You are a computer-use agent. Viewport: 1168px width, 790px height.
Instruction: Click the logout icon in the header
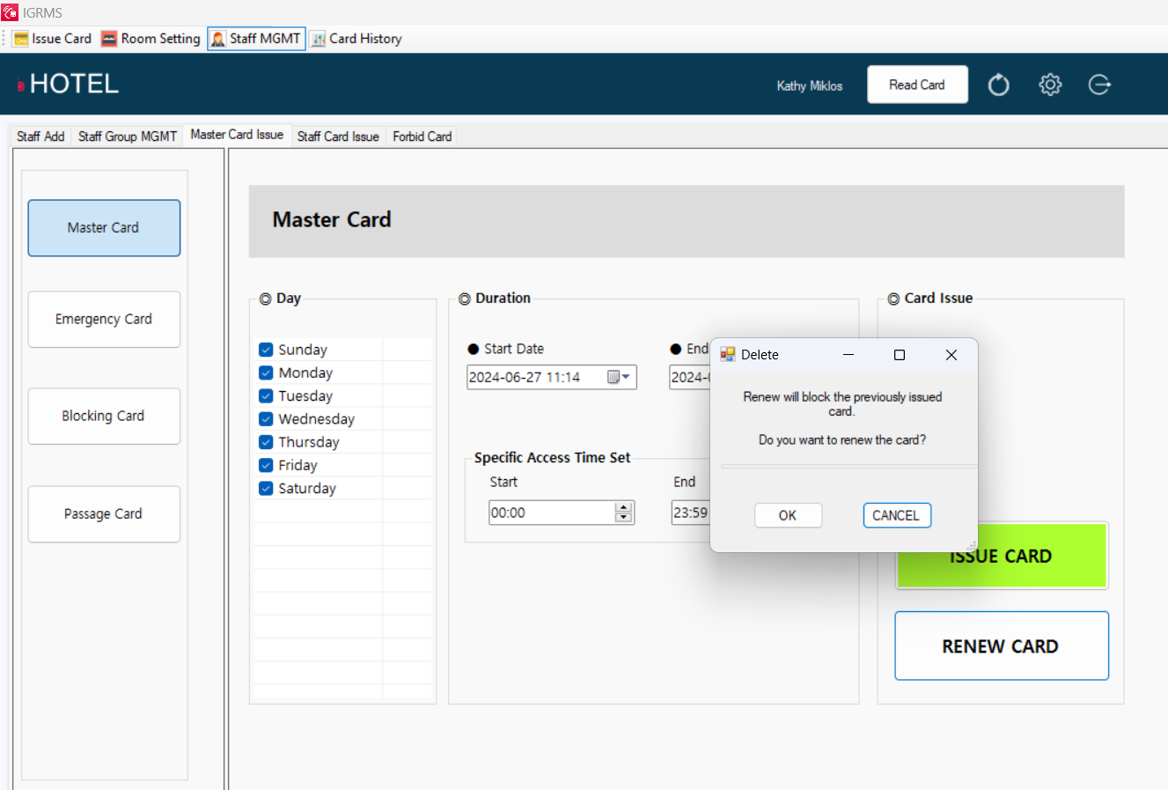click(x=1099, y=84)
